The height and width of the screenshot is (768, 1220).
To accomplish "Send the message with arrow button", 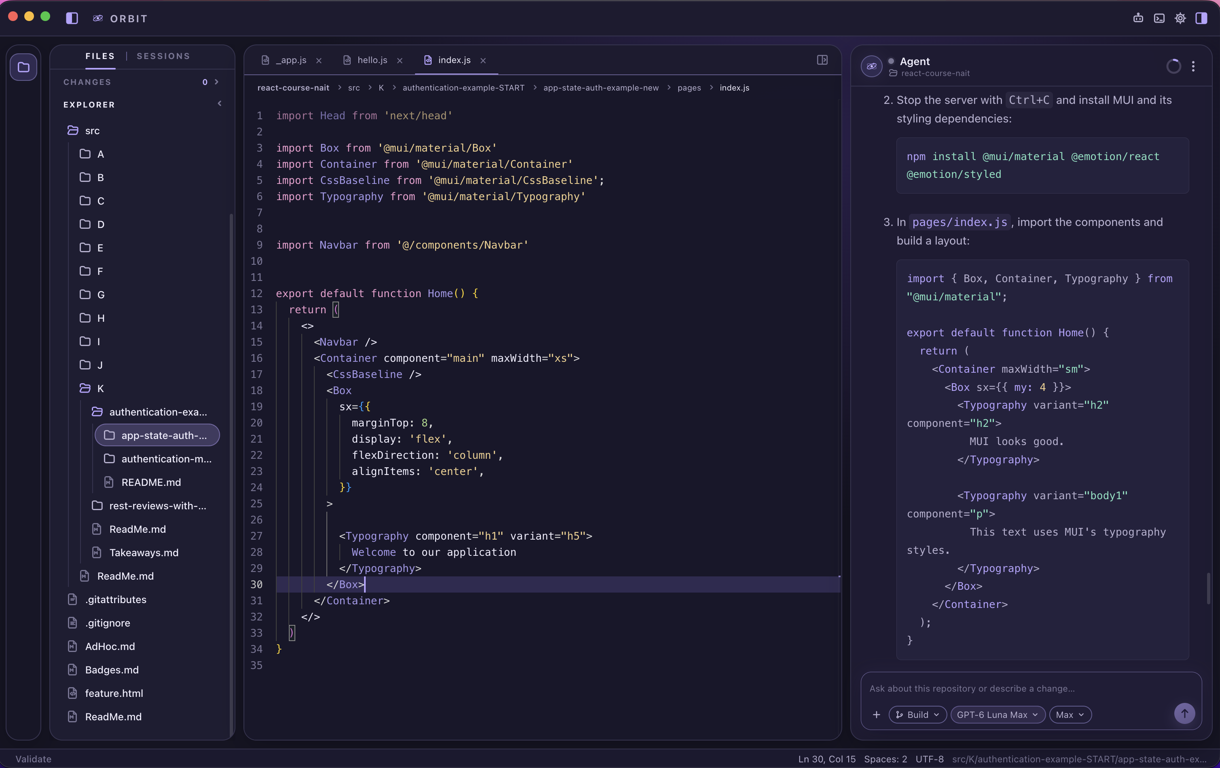I will (1184, 714).
